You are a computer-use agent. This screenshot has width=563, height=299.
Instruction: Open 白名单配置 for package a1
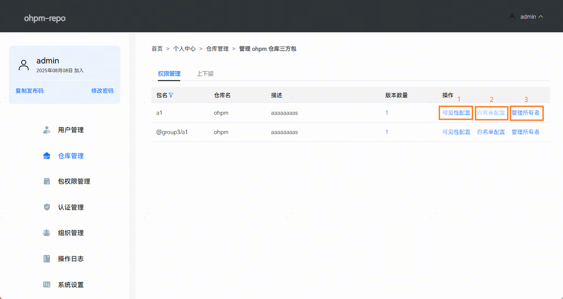491,113
